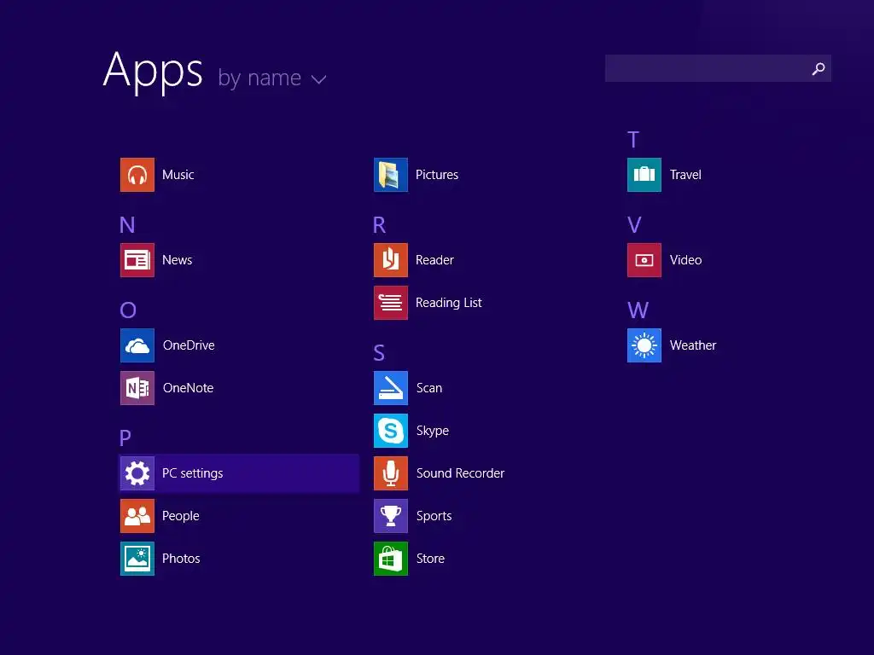Select the 'PC settings' label text
This screenshot has width=874, height=655.
pos(192,473)
